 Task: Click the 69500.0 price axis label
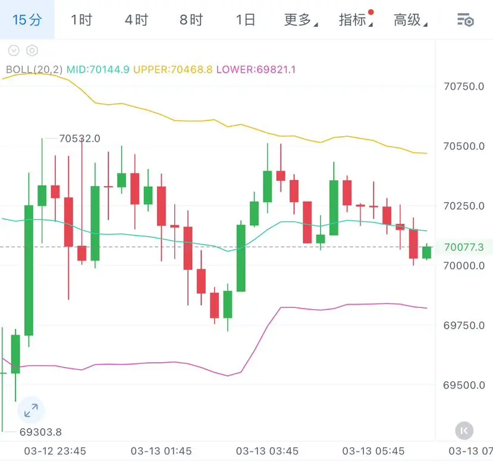click(x=464, y=385)
